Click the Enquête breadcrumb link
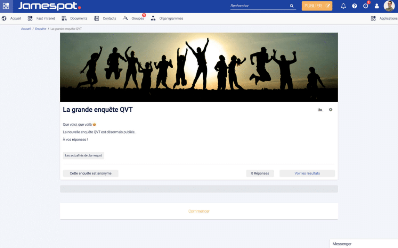This screenshot has height=248, width=398. click(41, 29)
